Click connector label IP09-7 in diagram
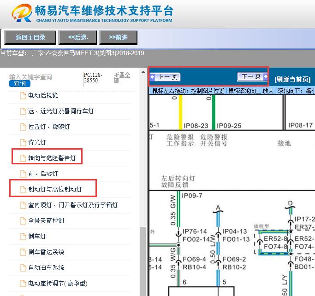Screen dimensions: 315x296 (192, 196)
